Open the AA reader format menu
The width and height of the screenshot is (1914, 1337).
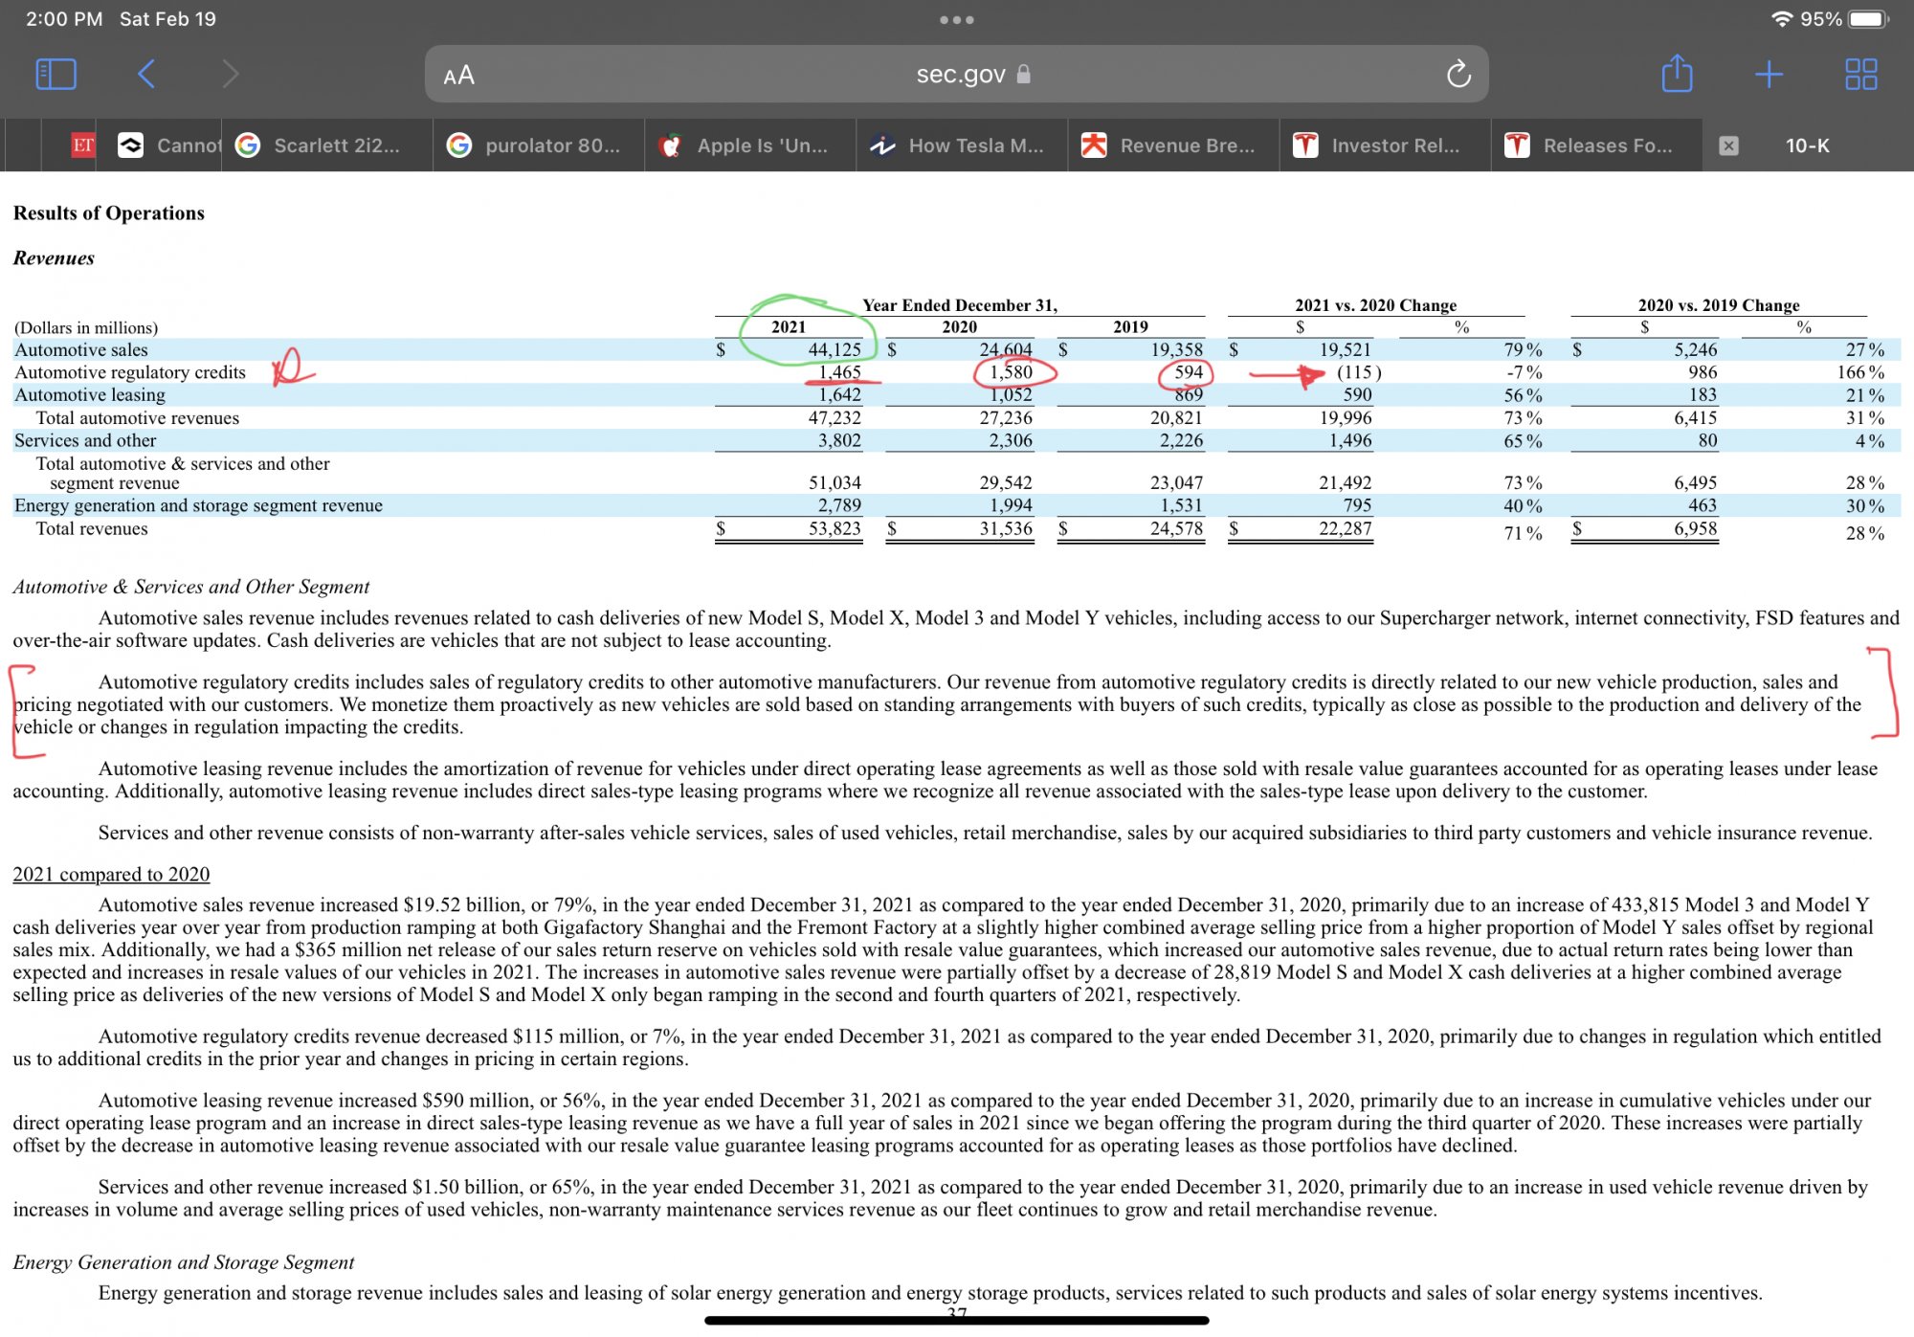[458, 75]
